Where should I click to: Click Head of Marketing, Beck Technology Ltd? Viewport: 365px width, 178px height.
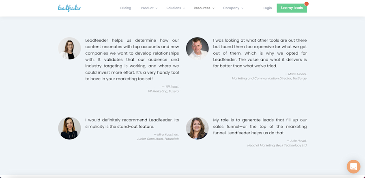pos(277,146)
